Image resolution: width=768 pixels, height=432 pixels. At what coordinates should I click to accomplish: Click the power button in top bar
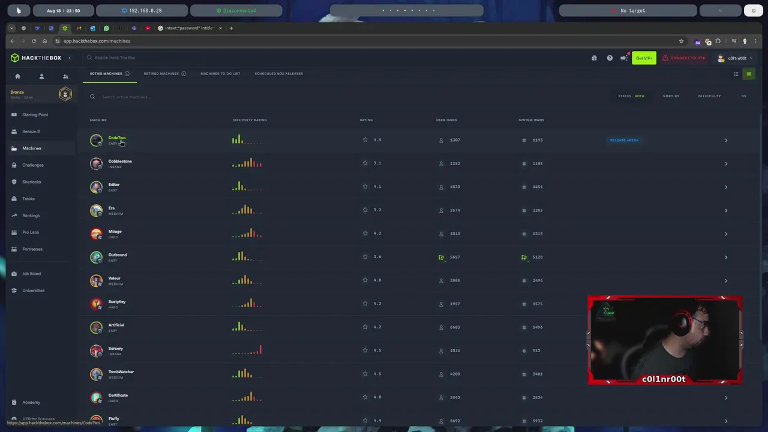[754, 11]
